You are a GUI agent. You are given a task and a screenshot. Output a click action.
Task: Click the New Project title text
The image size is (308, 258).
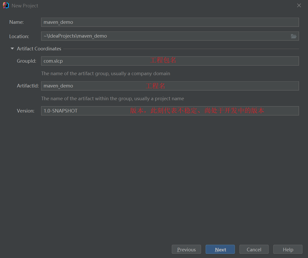25,6
